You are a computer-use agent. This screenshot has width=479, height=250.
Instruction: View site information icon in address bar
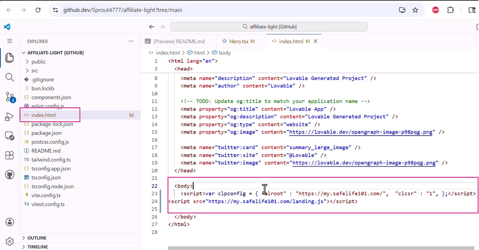[55, 10]
